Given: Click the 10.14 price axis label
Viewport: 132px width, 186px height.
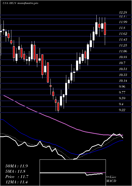Looking at the screenshot, I should click(x=123, y=81).
